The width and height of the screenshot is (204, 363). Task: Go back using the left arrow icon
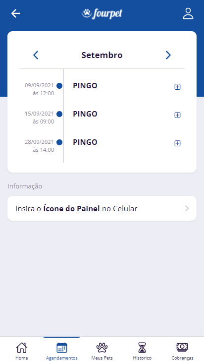16,13
